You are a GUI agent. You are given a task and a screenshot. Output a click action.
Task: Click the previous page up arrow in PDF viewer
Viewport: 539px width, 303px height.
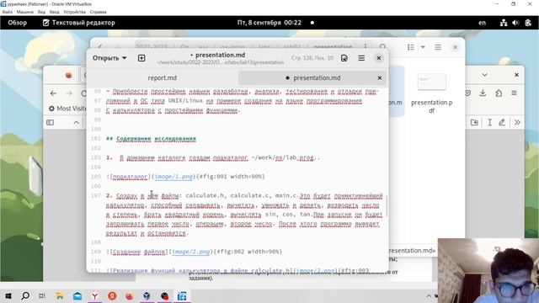(x=77, y=122)
